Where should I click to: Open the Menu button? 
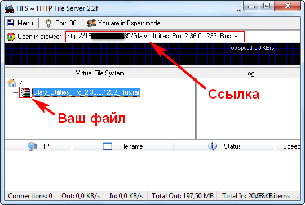tap(20, 23)
